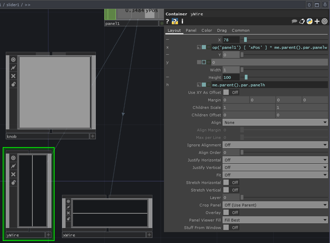Enable the Overlay toggle
This screenshot has height=243, width=330.
(x=231, y=213)
